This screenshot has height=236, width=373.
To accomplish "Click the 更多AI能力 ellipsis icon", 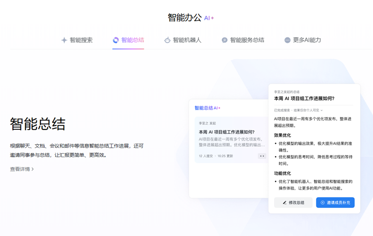I will pos(287,40).
